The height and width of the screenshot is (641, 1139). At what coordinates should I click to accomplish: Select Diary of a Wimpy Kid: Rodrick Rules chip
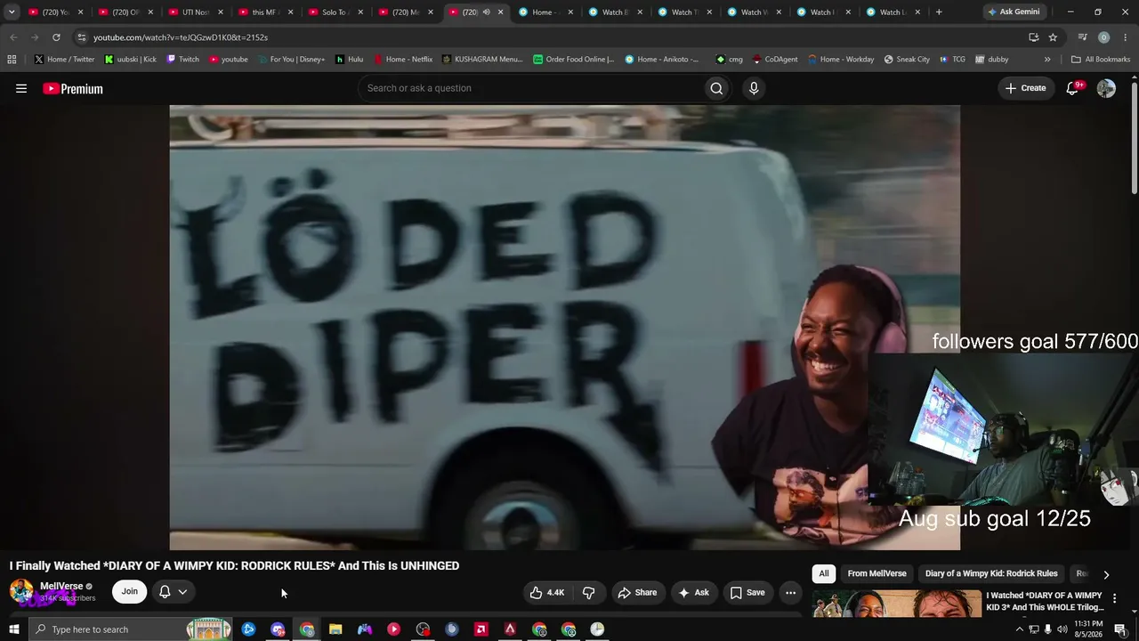pyautogui.click(x=991, y=573)
